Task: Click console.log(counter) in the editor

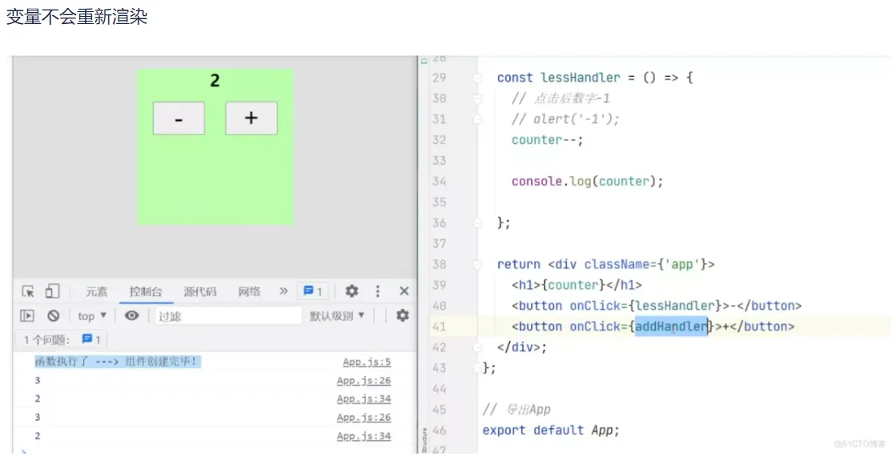Action: (x=588, y=182)
